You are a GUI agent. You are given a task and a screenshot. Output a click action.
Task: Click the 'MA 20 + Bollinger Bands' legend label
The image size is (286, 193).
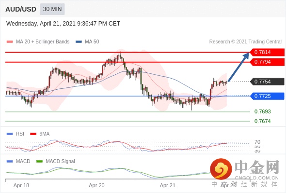(x=43, y=42)
